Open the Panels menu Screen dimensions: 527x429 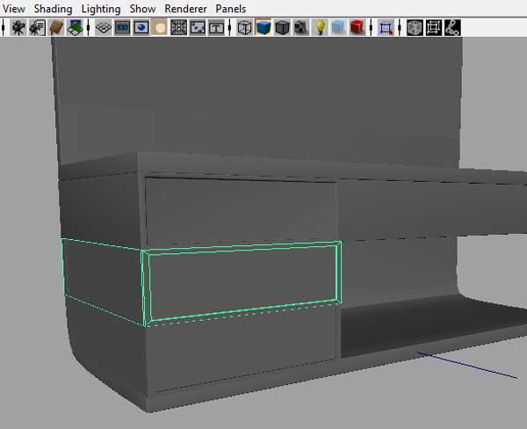click(230, 9)
